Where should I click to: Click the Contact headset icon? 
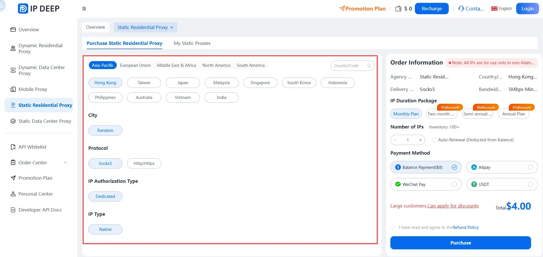(461, 9)
